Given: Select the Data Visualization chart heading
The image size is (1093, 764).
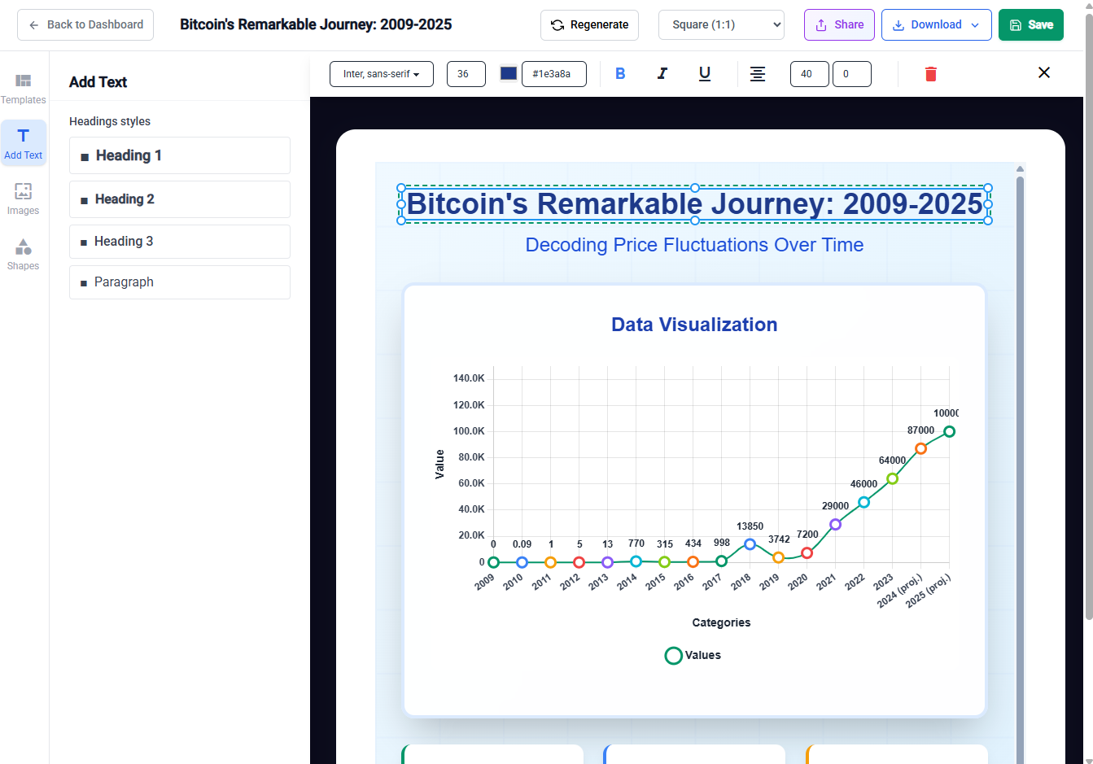Looking at the screenshot, I should (x=694, y=325).
